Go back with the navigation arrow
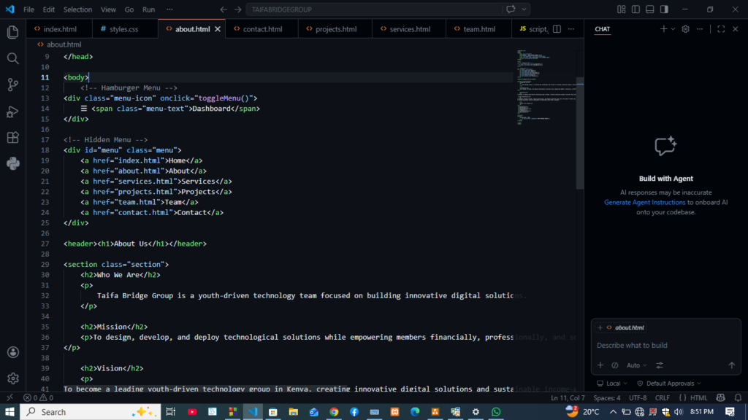This screenshot has height=420, width=748. (224, 9)
